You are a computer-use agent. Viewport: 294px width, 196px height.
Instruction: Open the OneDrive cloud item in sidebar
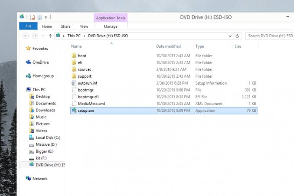pyautogui.click(x=37, y=62)
